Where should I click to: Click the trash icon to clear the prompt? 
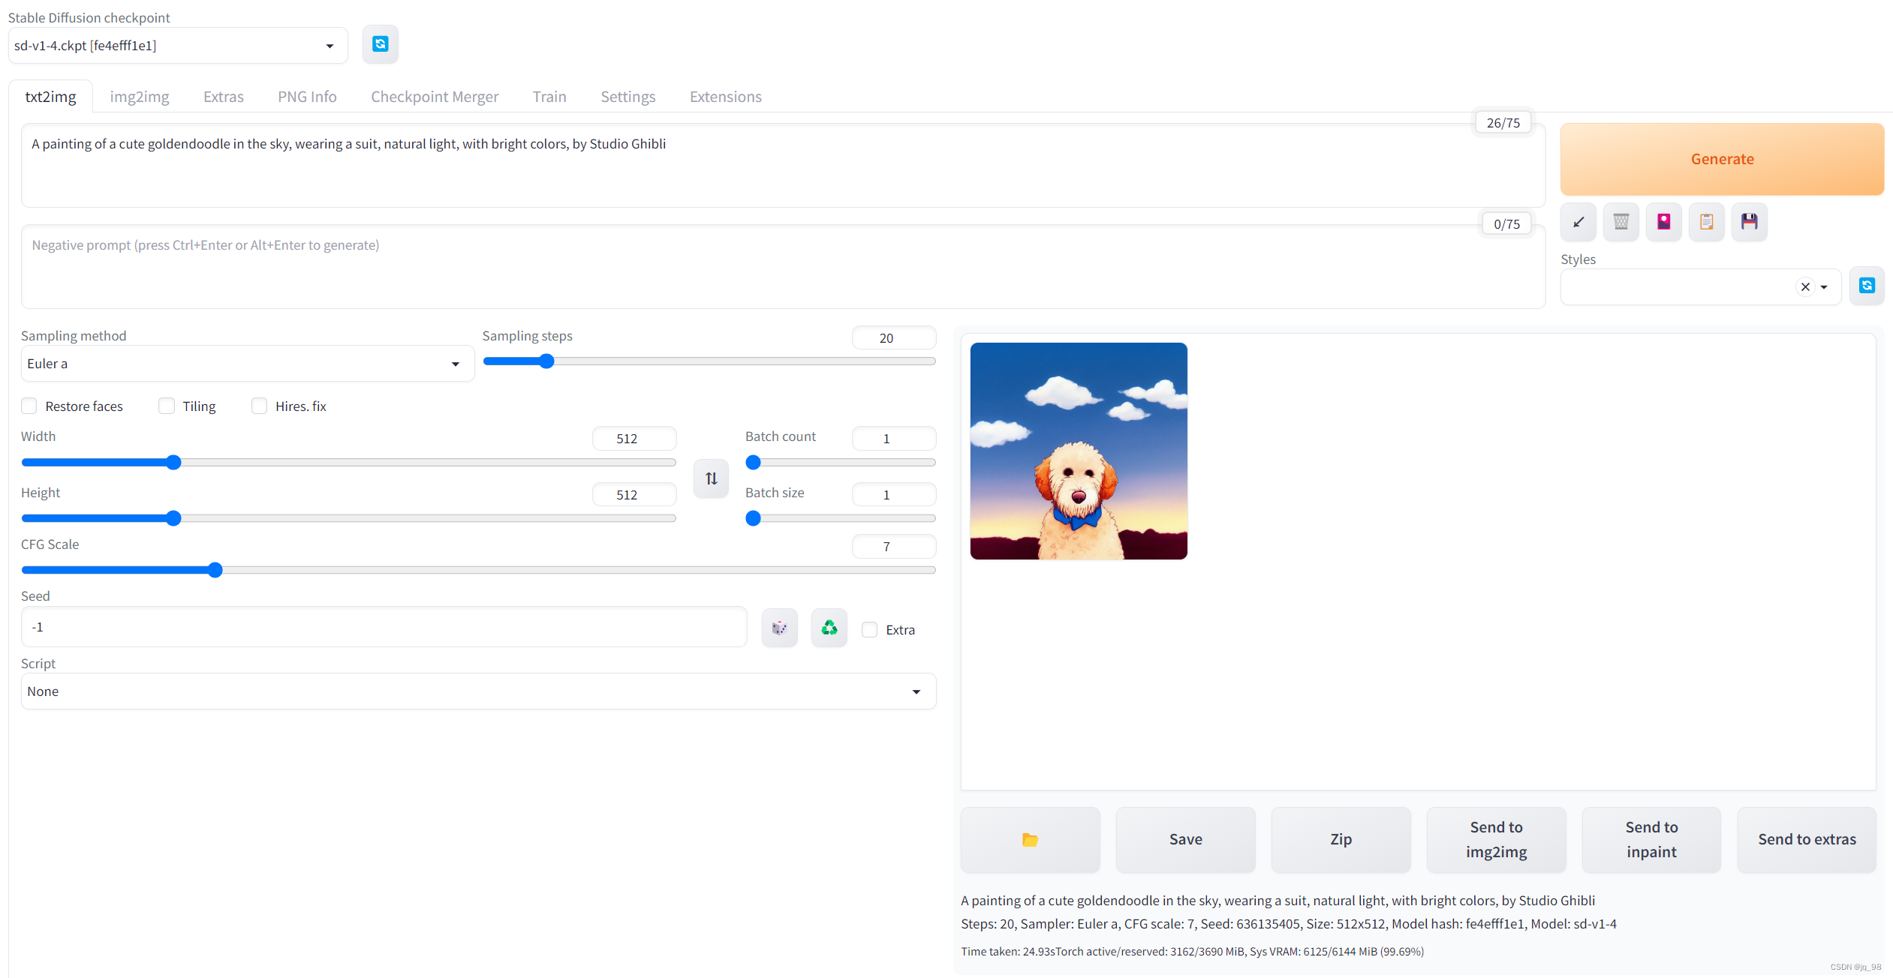click(x=1621, y=222)
